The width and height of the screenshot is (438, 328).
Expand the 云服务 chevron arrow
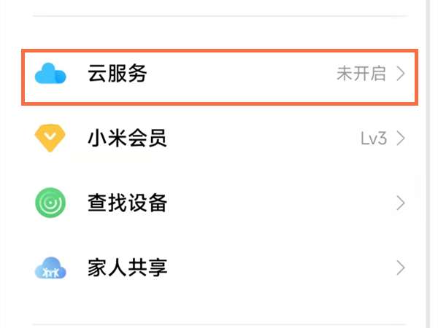[x=400, y=74]
